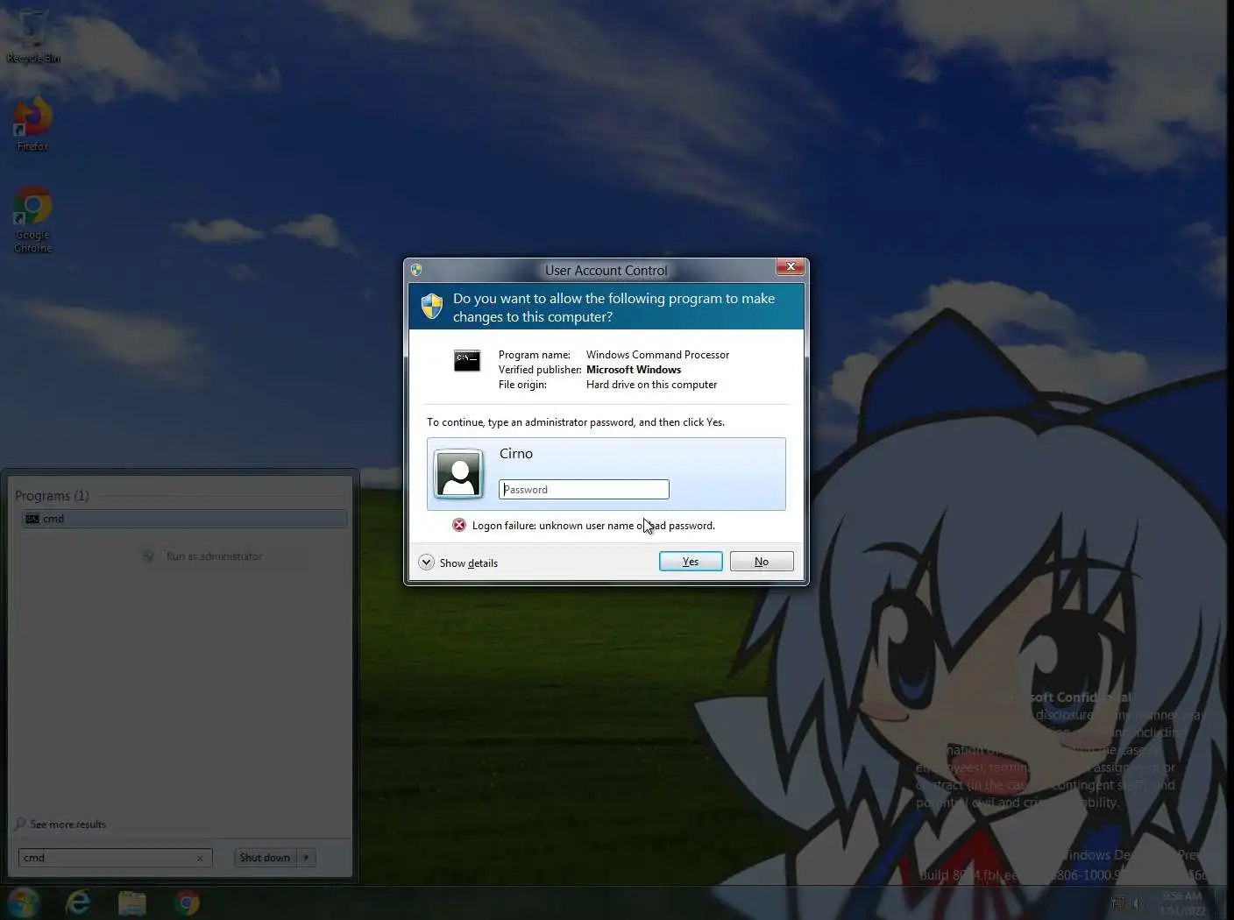Click the Yes button in UAC dialog
This screenshot has width=1234, height=920.
[x=691, y=562]
